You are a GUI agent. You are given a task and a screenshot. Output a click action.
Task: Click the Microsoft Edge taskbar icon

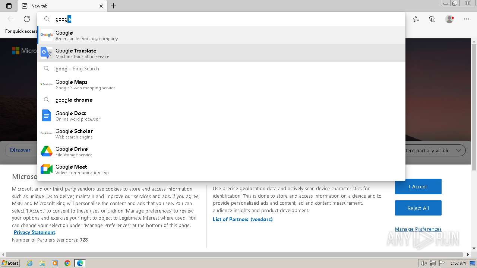click(80, 263)
